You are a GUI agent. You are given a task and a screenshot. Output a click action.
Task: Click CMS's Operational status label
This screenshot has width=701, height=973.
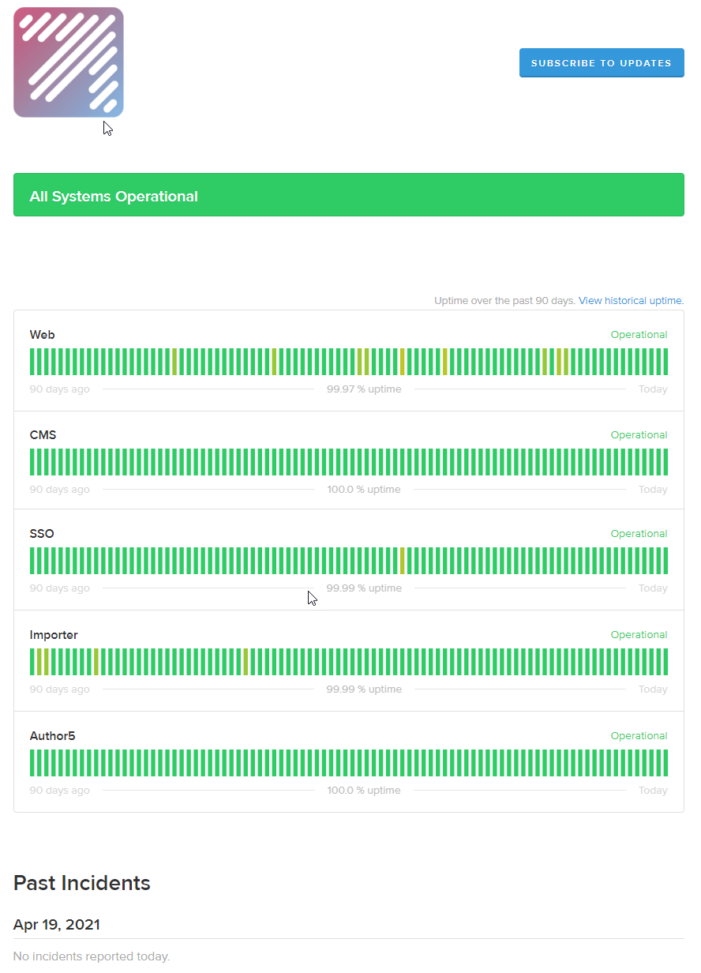point(639,434)
